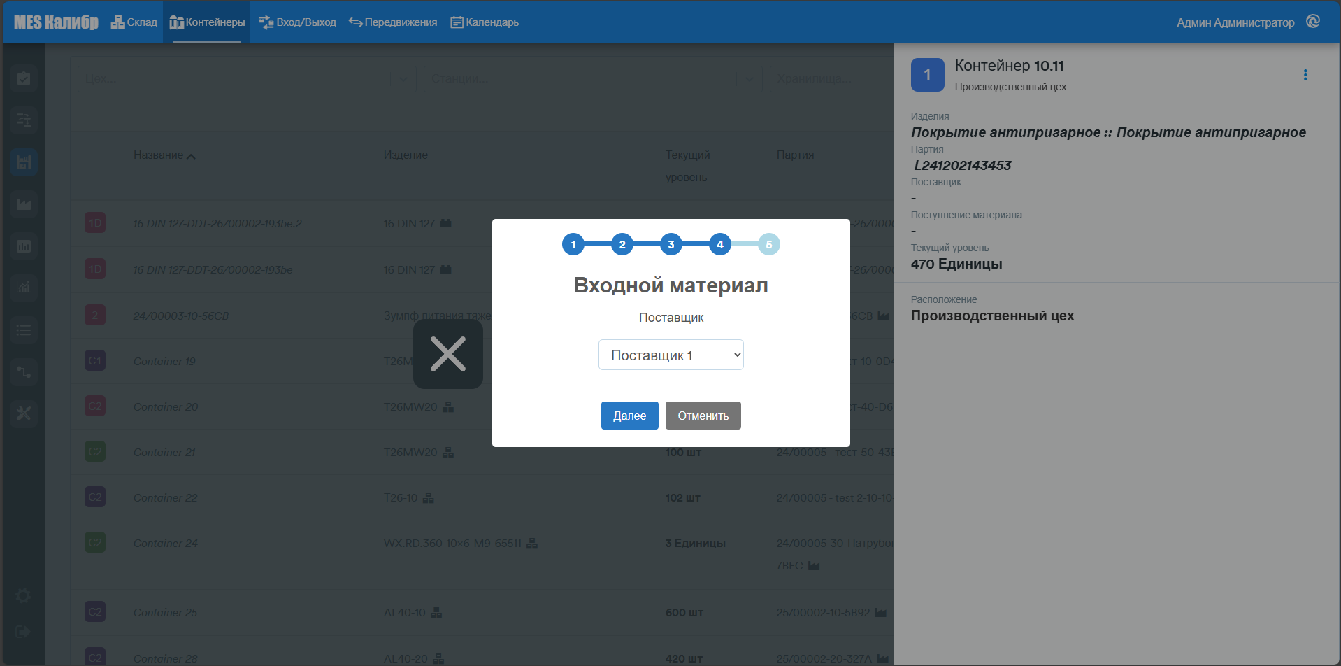Click the C1 badge of Container 19

[x=95, y=361]
